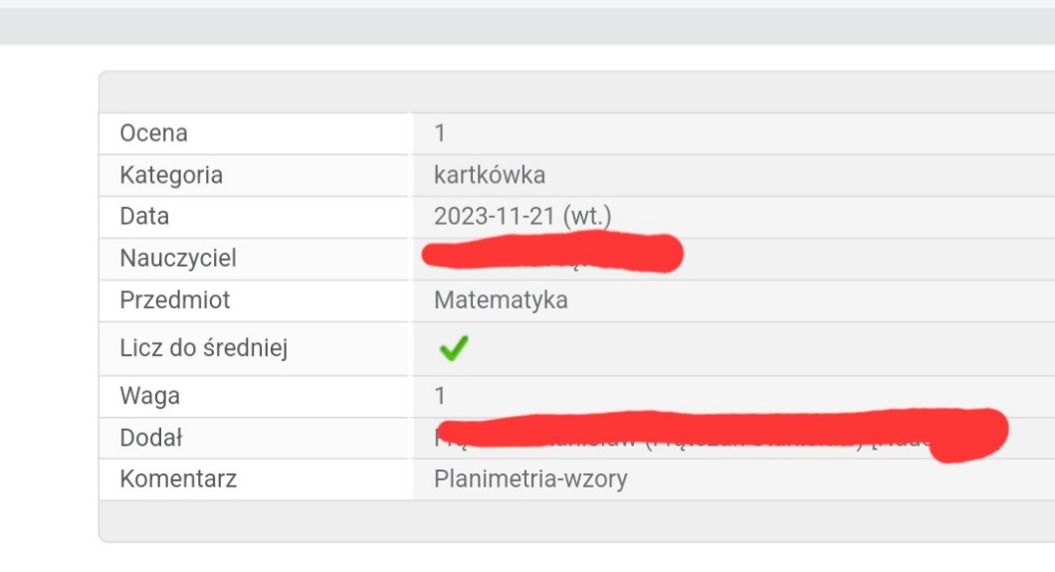Click the Ocena row label

[x=153, y=133]
